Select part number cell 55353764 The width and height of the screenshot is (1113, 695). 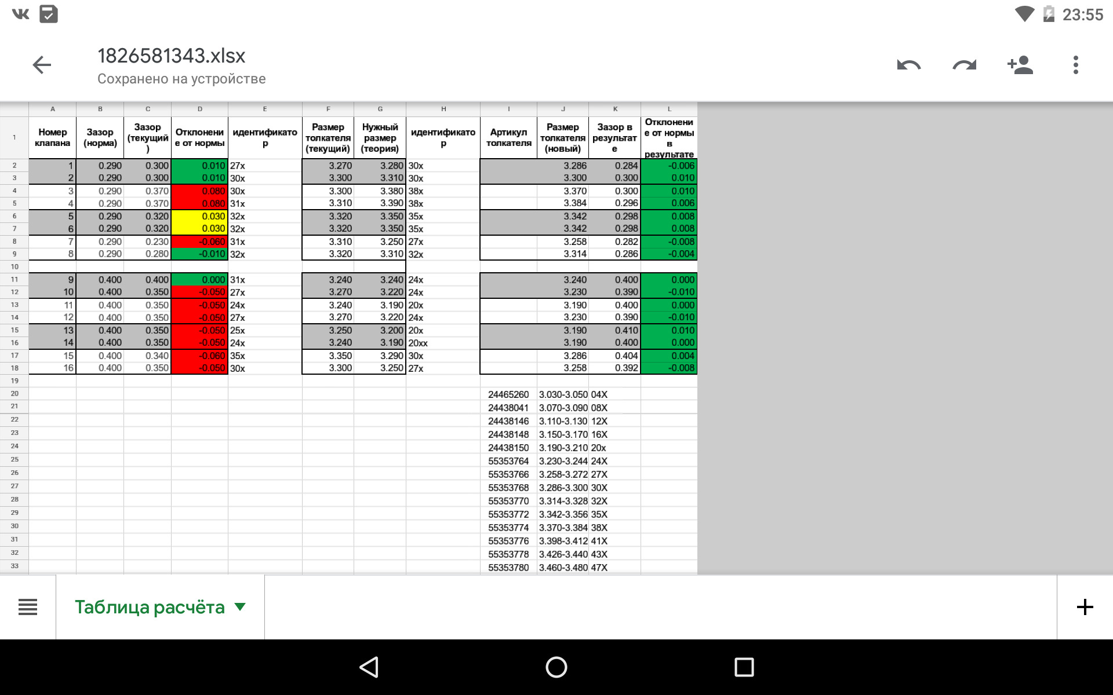(509, 461)
